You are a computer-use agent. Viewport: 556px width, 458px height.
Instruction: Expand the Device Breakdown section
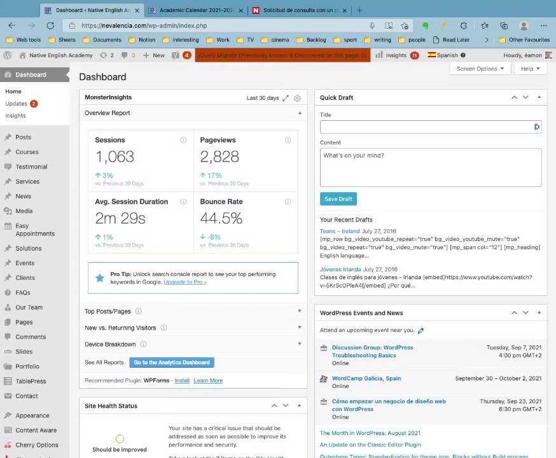point(300,344)
